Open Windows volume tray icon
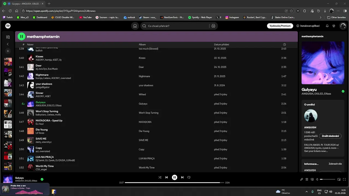Viewport: 349px width, 196px height. 330,192
